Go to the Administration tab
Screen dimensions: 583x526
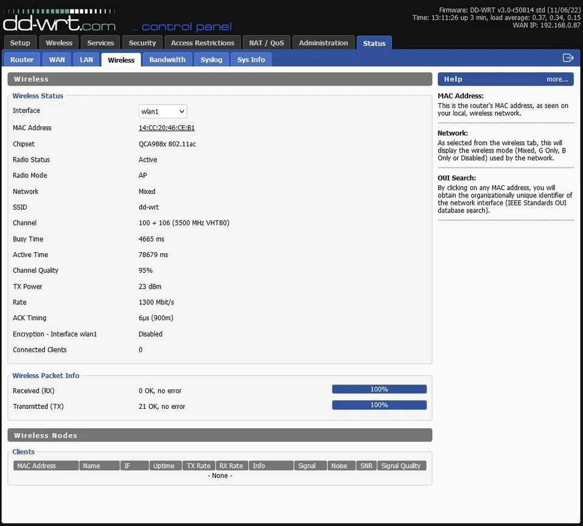pos(323,43)
